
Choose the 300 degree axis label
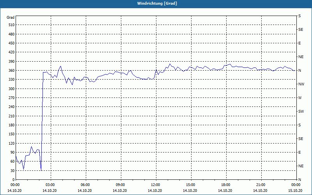coord(12,89)
